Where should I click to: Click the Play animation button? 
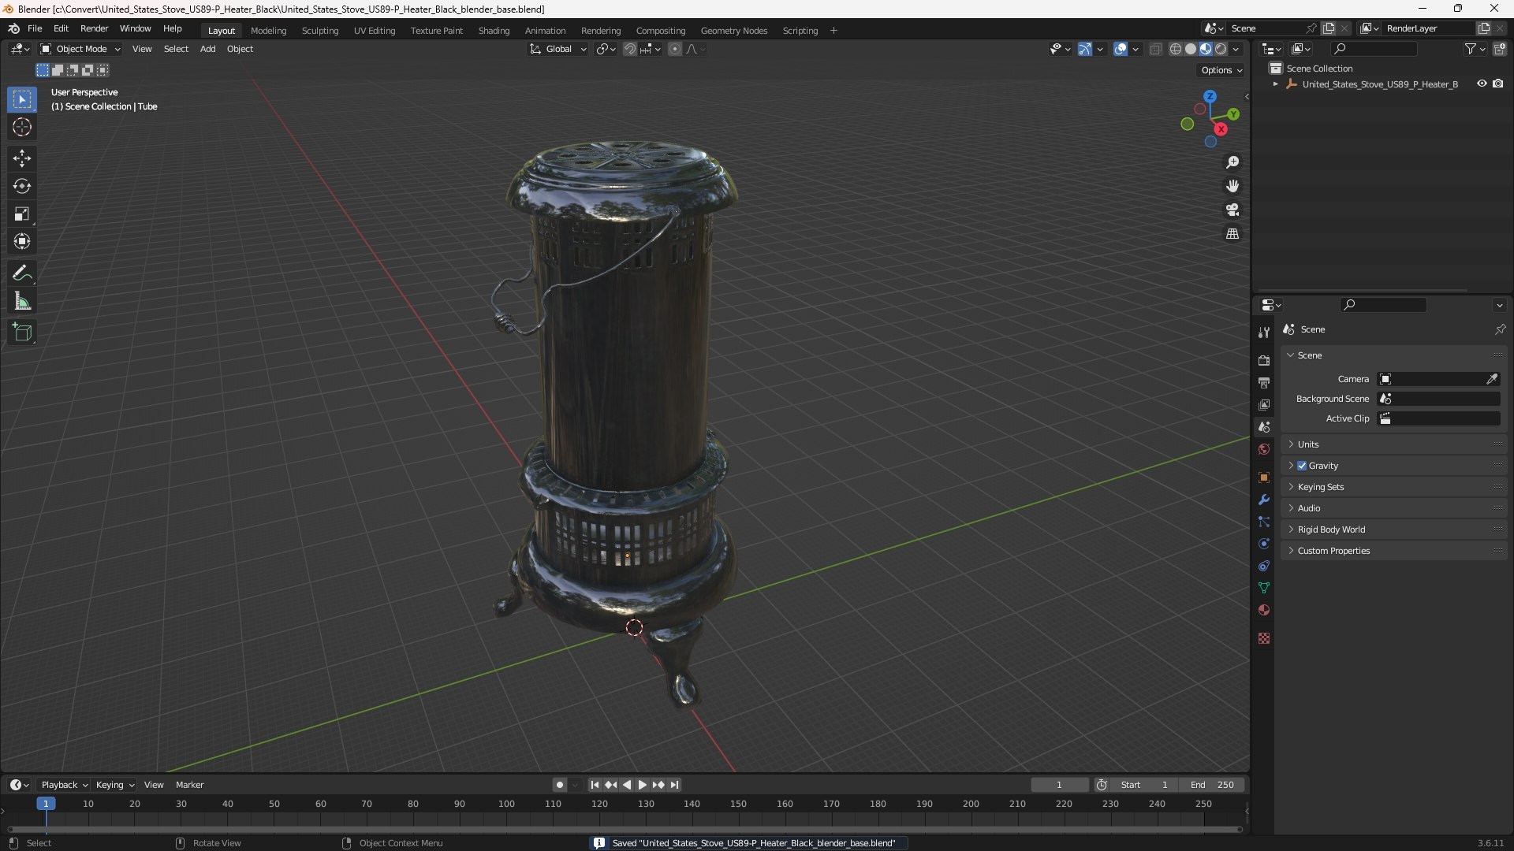pyautogui.click(x=643, y=785)
